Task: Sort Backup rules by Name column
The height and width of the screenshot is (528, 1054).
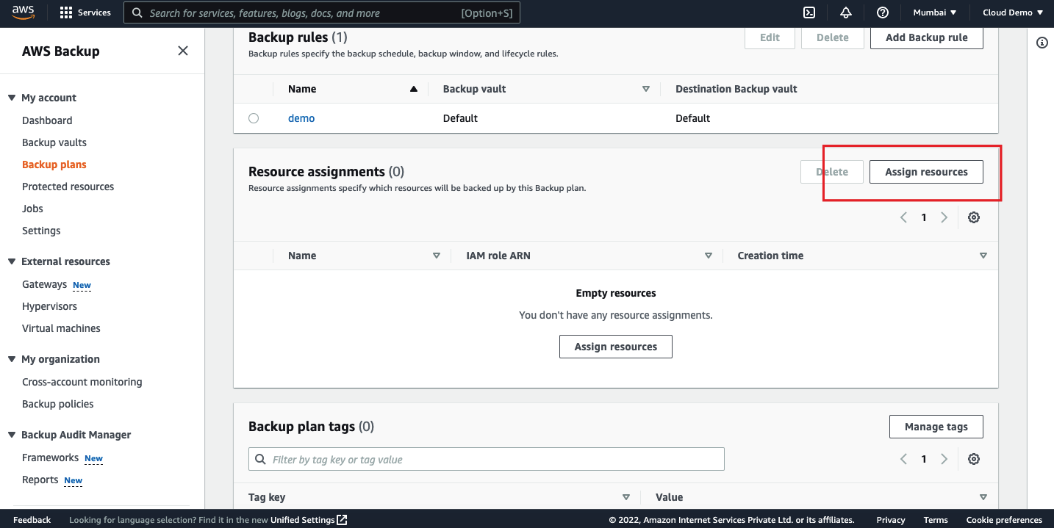Action: [x=413, y=89]
